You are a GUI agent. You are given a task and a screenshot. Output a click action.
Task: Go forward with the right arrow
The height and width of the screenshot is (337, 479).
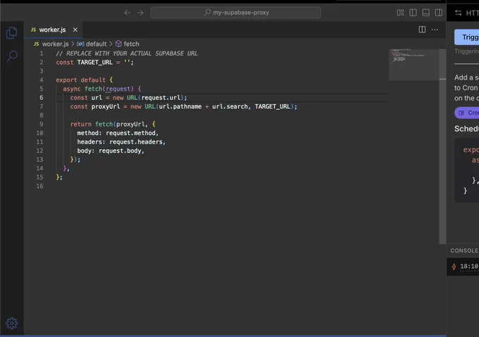click(140, 13)
